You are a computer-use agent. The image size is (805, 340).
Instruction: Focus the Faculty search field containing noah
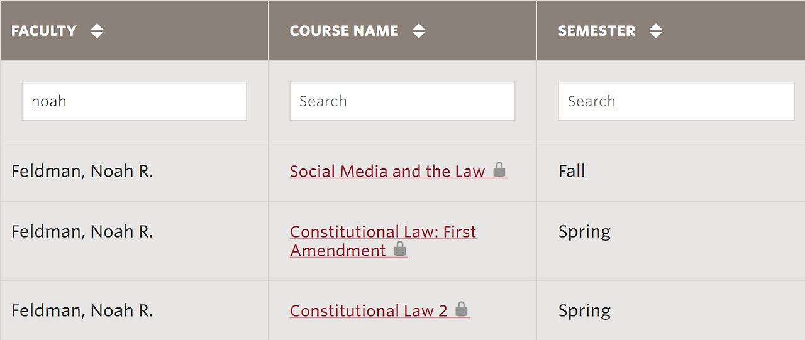[x=134, y=101]
